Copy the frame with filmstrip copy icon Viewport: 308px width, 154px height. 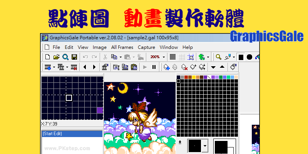[x=125, y=67]
